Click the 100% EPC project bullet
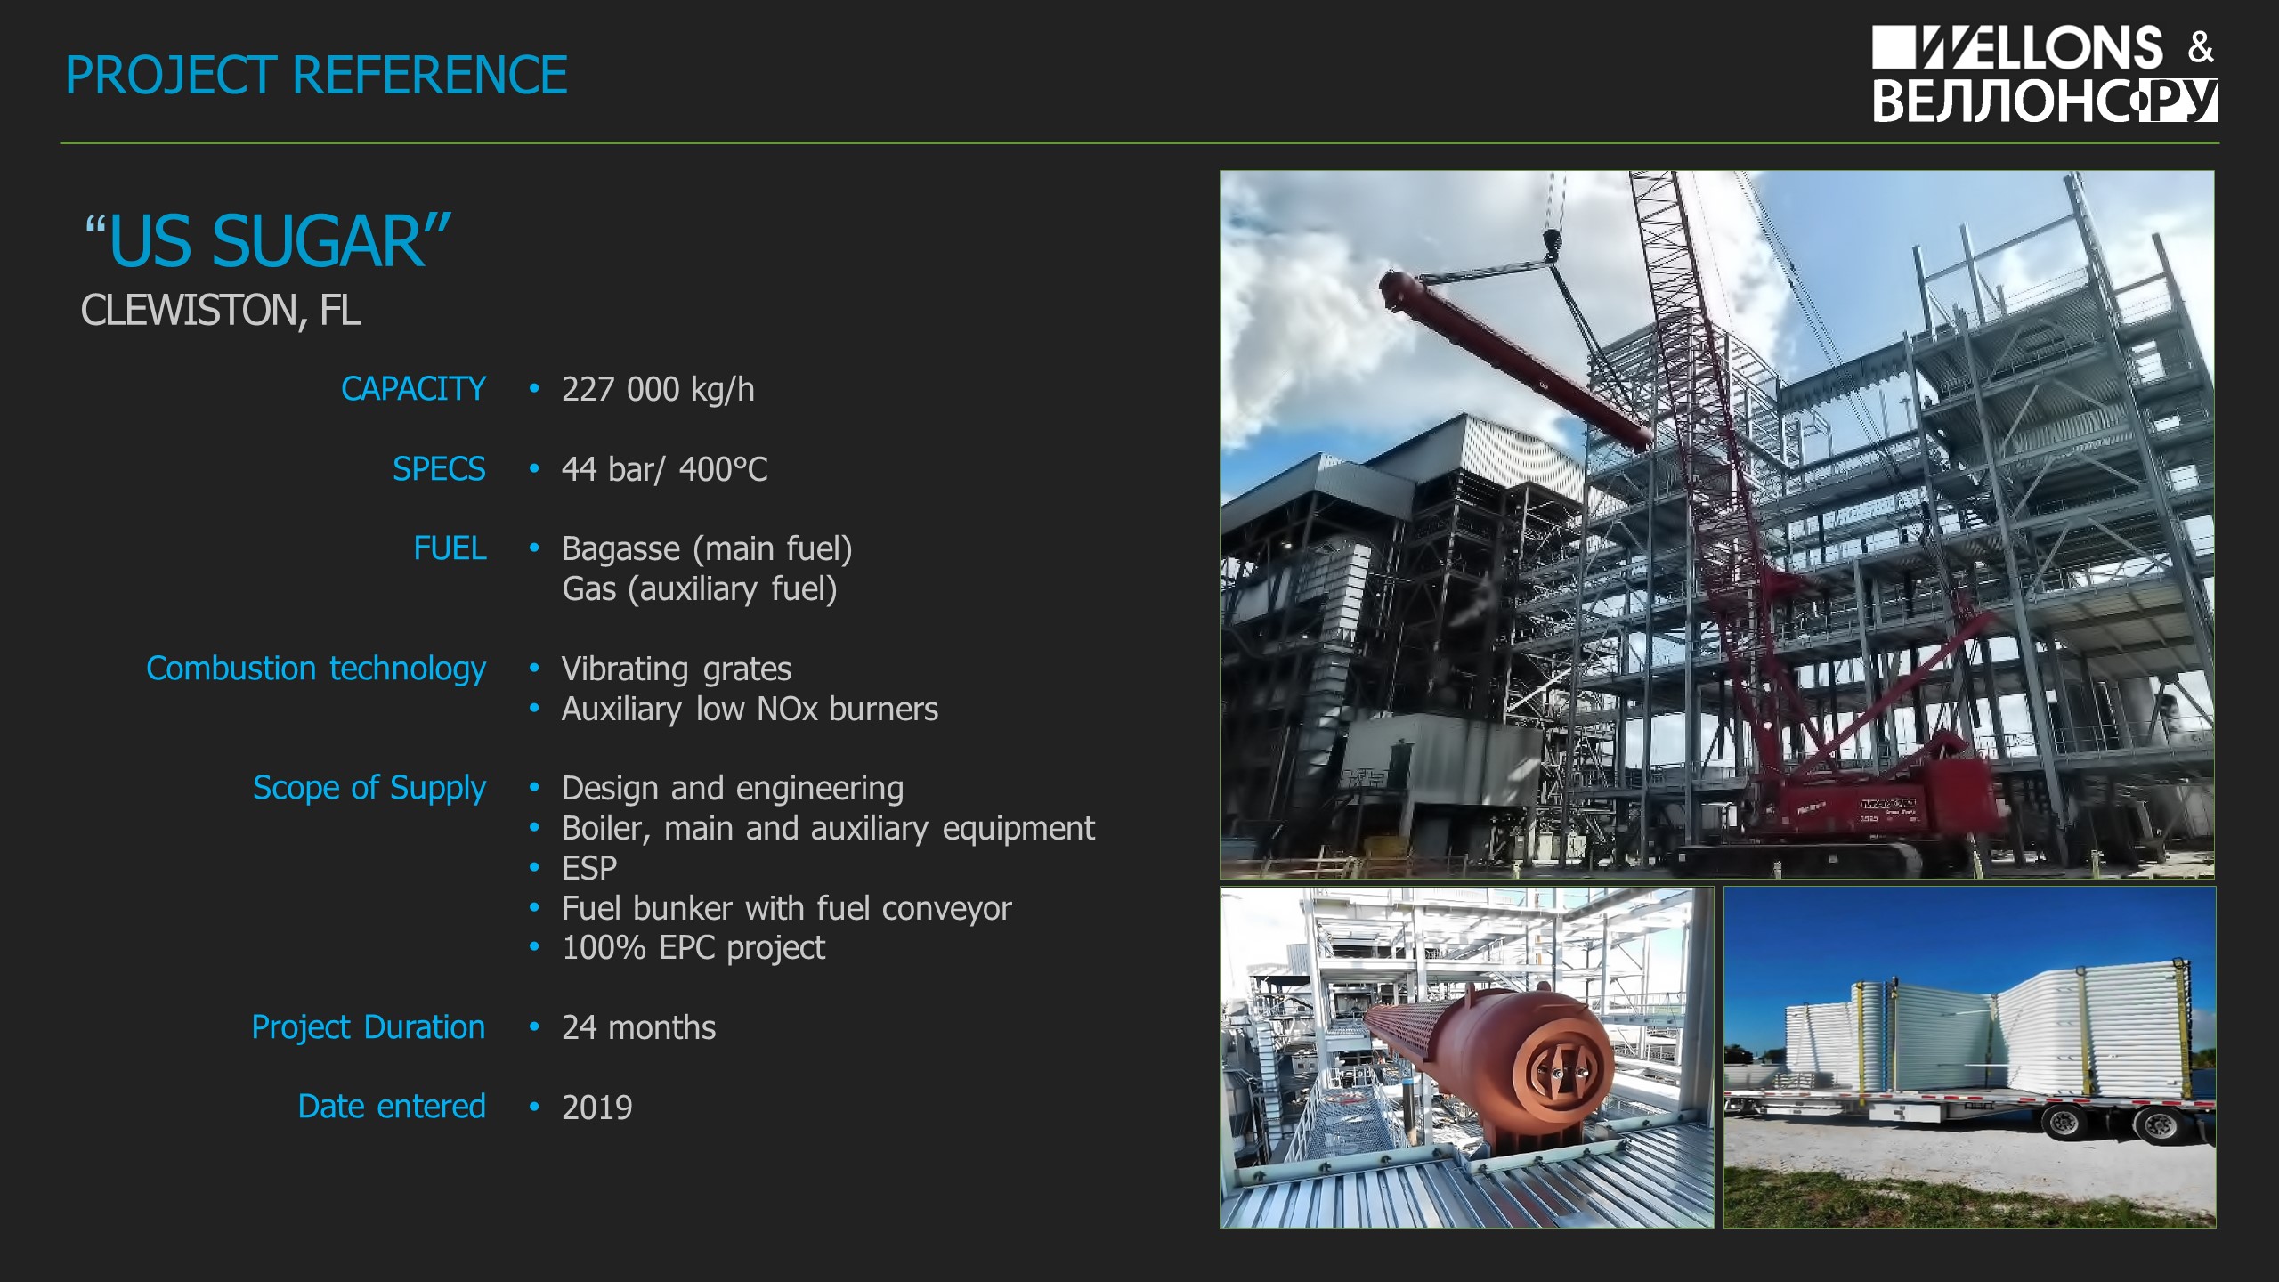The height and width of the screenshot is (1282, 2279). tap(693, 948)
